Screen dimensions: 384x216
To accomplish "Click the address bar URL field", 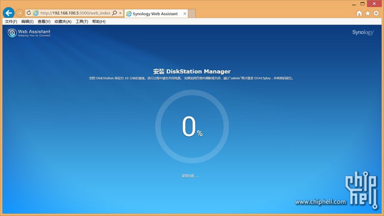I will coord(75,13).
